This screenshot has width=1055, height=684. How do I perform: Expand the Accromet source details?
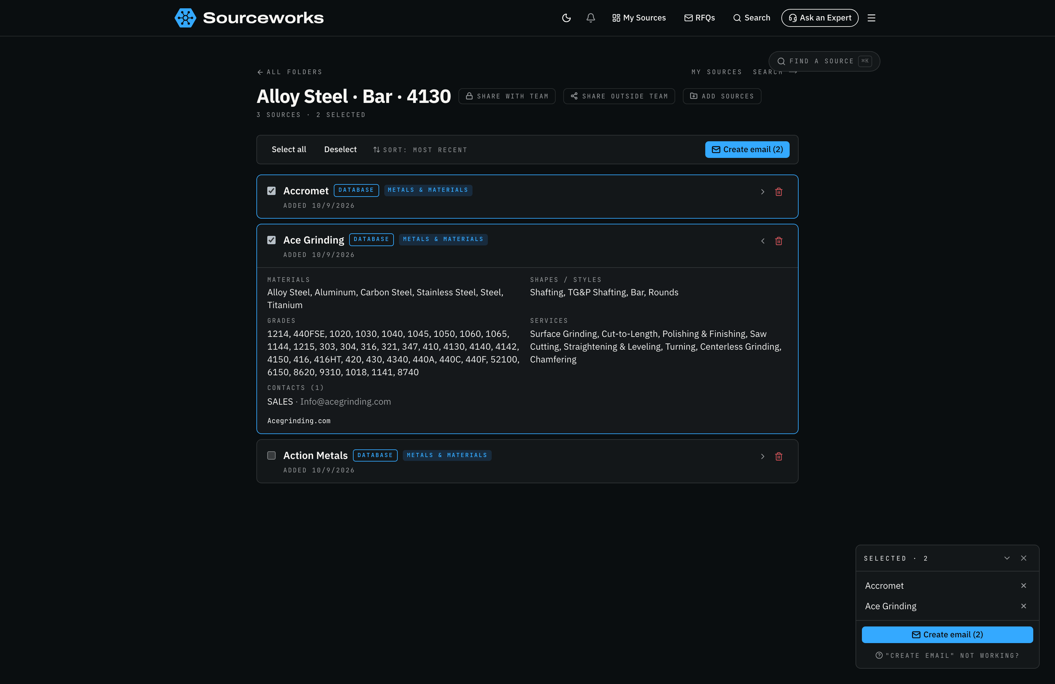point(762,191)
